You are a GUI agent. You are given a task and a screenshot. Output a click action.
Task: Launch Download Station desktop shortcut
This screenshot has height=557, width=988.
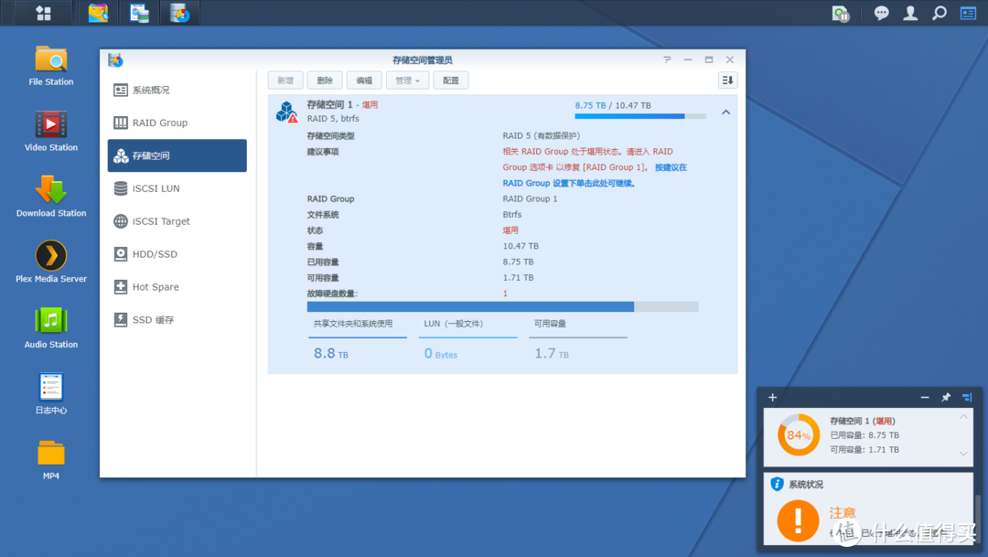[x=51, y=197]
